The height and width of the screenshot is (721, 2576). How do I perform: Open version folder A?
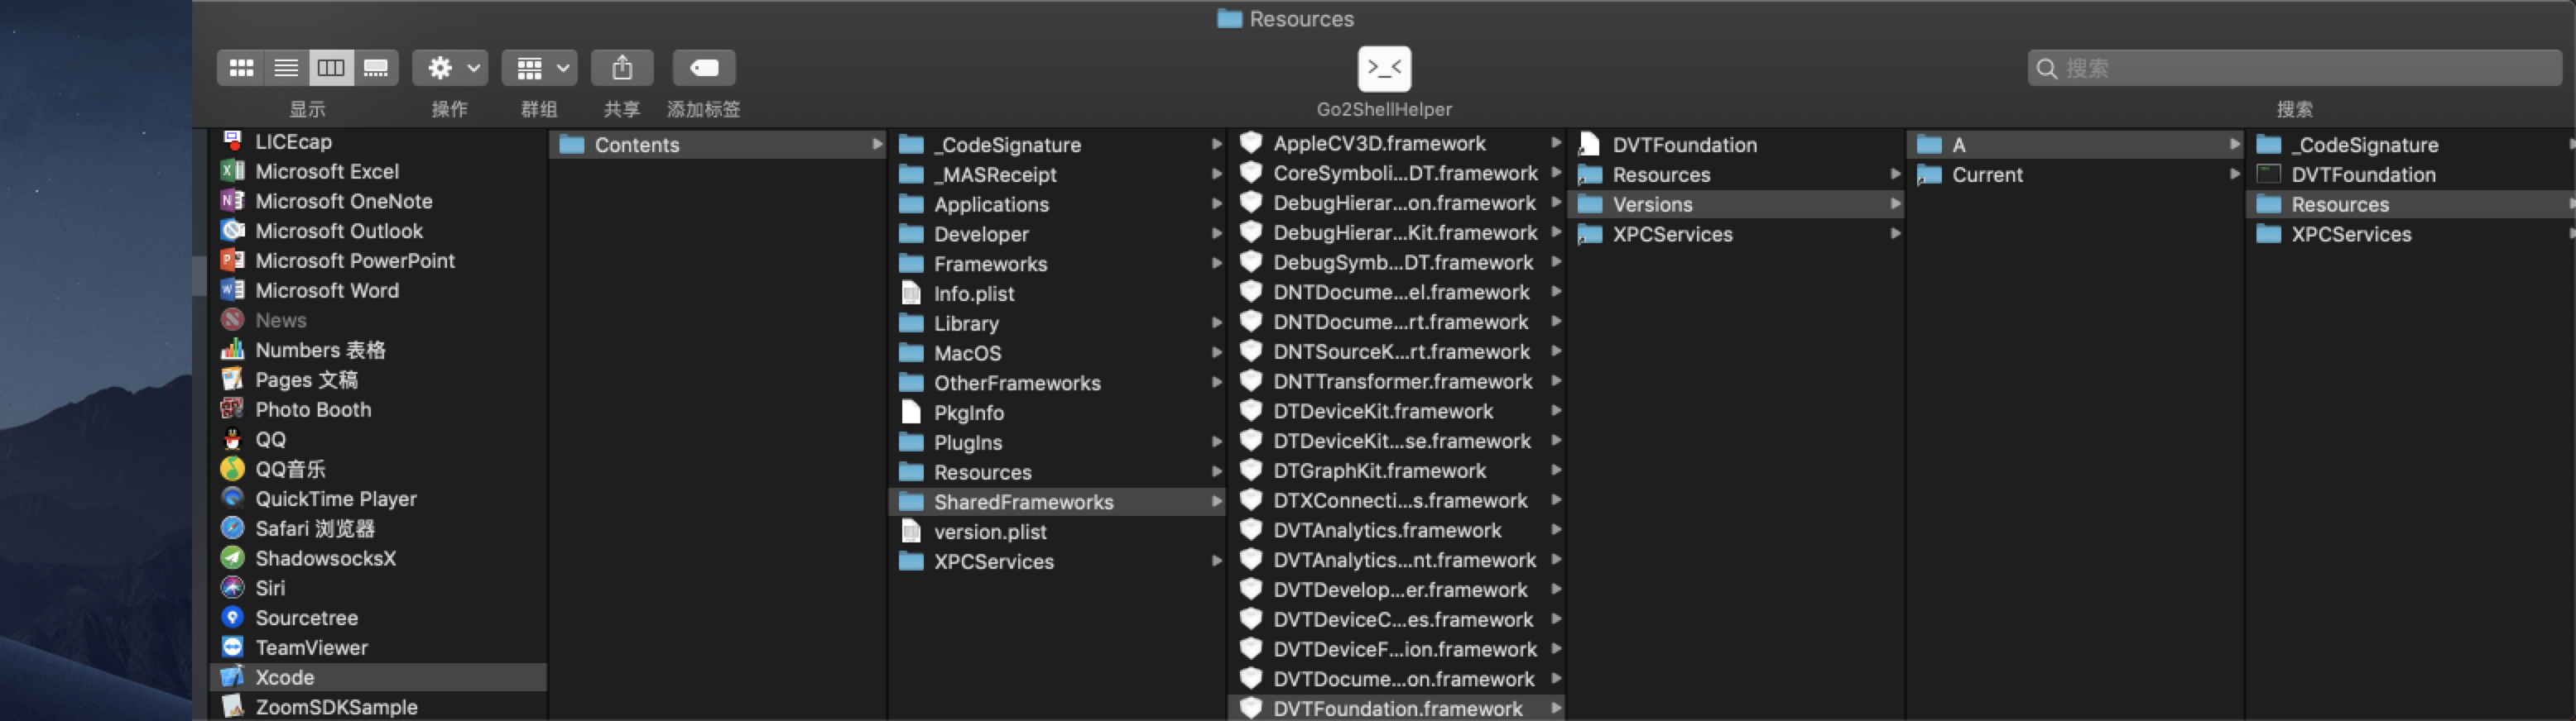(x=2076, y=145)
